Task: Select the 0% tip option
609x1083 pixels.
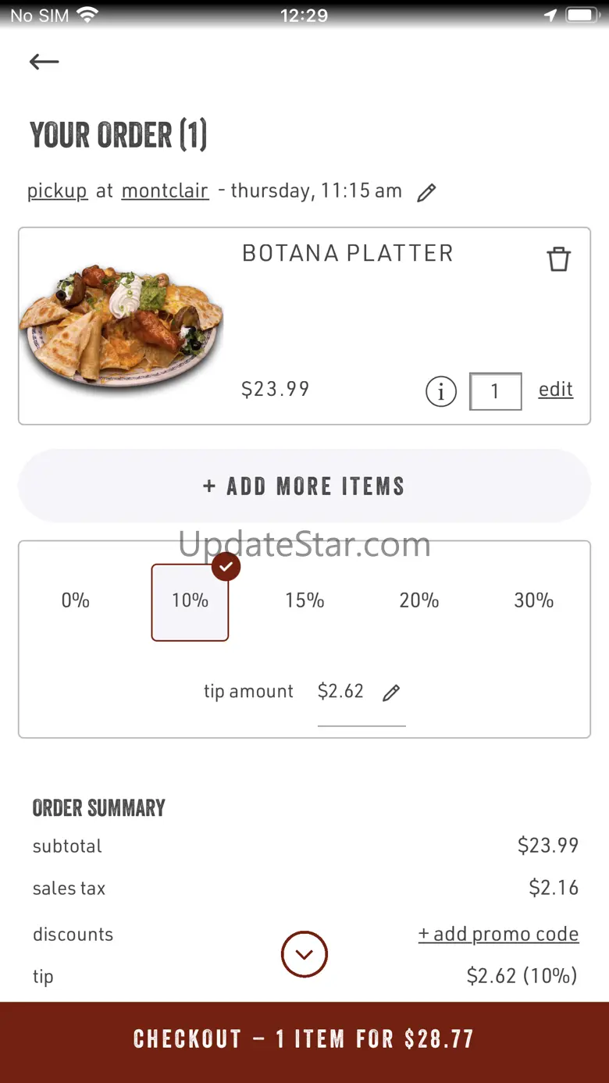Action: tap(76, 600)
